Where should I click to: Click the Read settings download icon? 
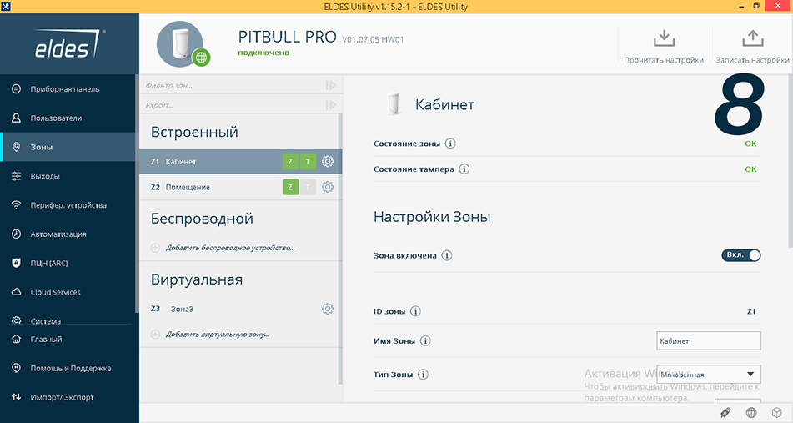tap(664, 38)
